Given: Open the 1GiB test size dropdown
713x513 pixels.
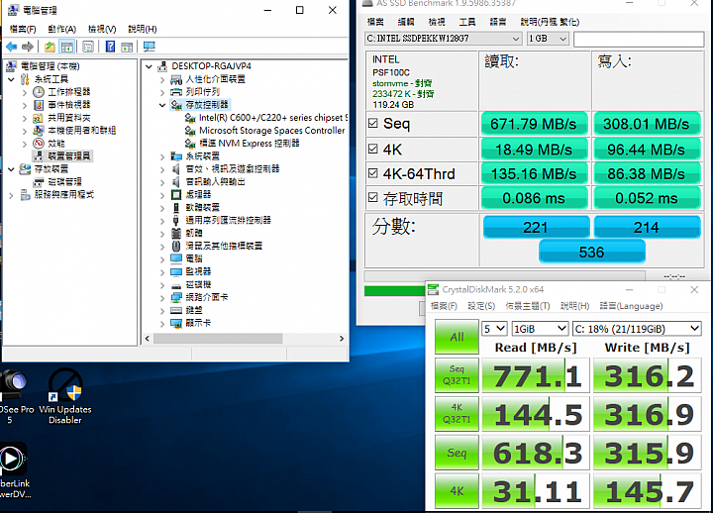Looking at the screenshot, I should point(541,329).
